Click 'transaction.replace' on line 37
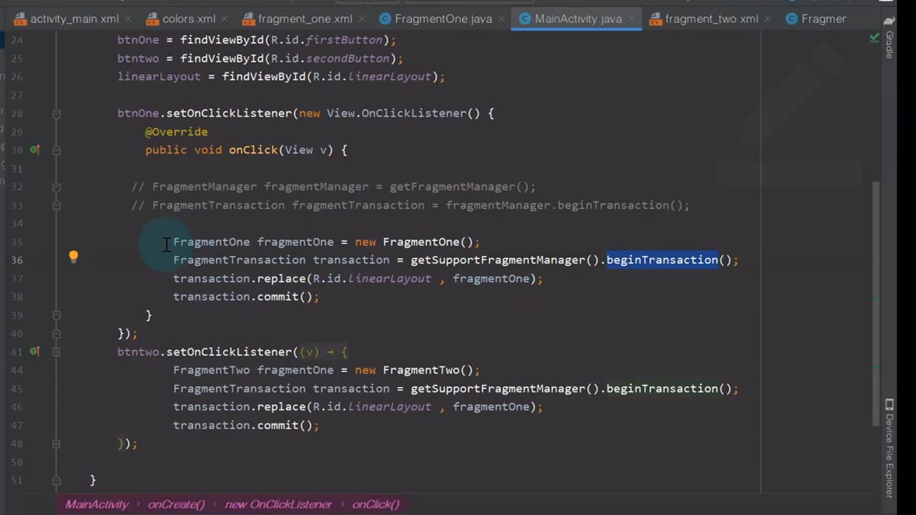The width and height of the screenshot is (916, 515). pyautogui.click(x=239, y=279)
